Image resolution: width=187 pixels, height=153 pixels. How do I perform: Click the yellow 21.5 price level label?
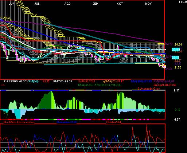[x=178, y=67]
